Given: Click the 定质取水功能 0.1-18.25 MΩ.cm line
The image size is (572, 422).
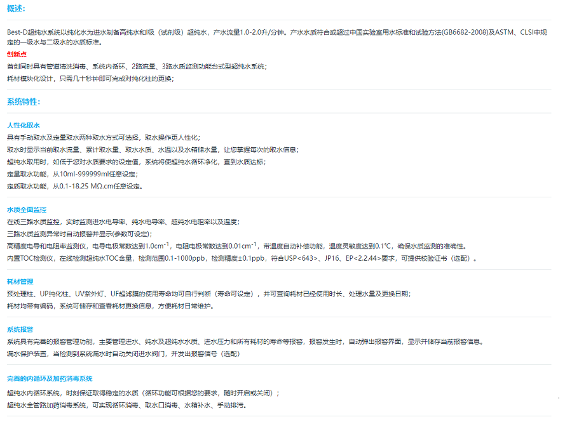Looking at the screenshot, I should coord(75,186).
